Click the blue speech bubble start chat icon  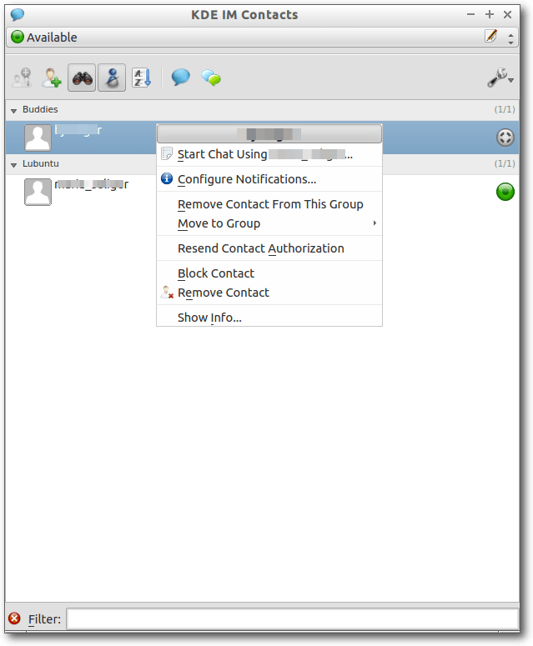180,78
